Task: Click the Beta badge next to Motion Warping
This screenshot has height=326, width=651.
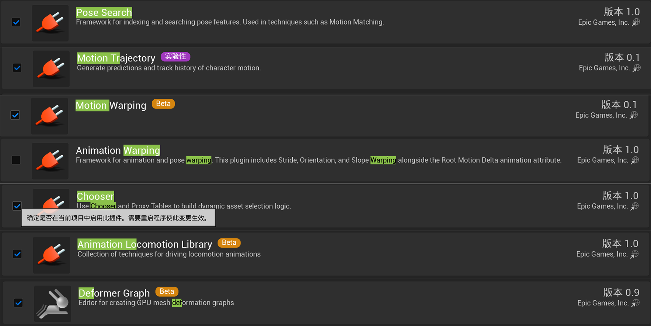Action: (x=163, y=104)
